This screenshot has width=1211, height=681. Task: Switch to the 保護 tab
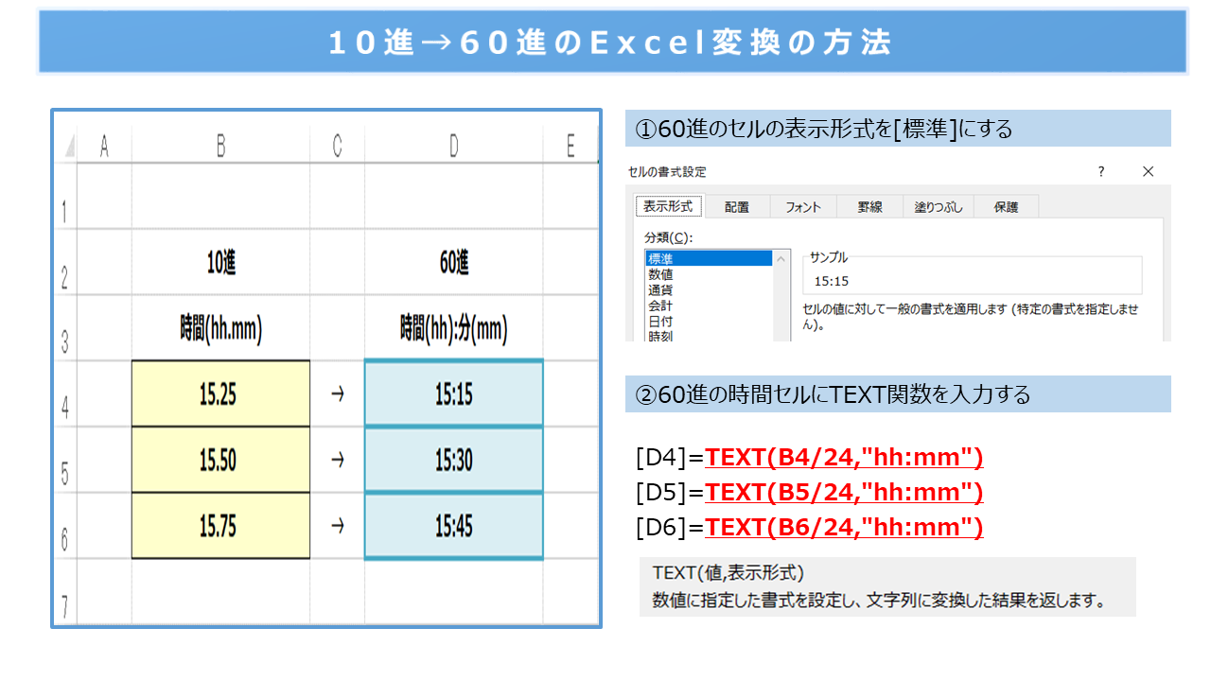pyautogui.click(x=1006, y=207)
